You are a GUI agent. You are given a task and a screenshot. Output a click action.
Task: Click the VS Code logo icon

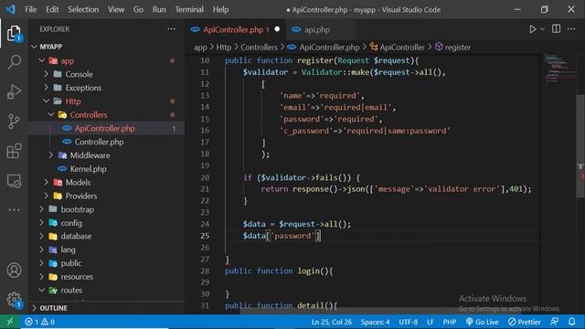(x=10, y=9)
